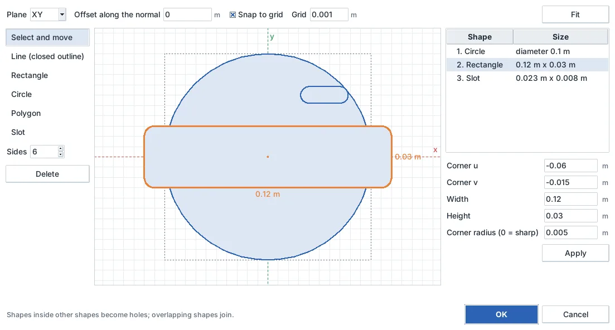Viewport: 615px width, 330px height.
Task: Focus the Offset along the normal field
Action: (187, 14)
